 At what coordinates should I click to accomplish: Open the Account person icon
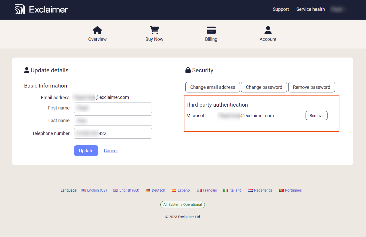[x=268, y=30]
